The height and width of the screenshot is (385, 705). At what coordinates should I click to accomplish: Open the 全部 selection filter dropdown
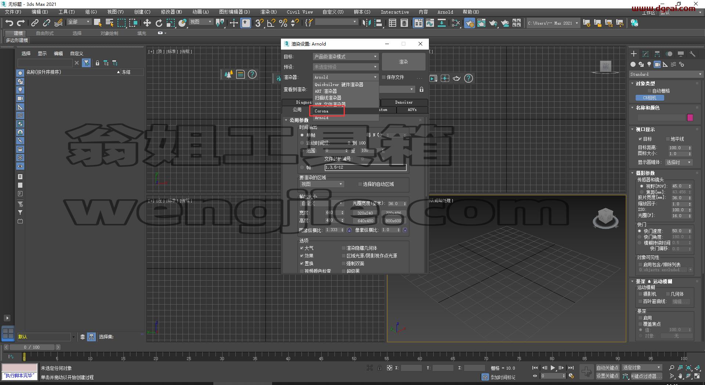[x=79, y=22]
